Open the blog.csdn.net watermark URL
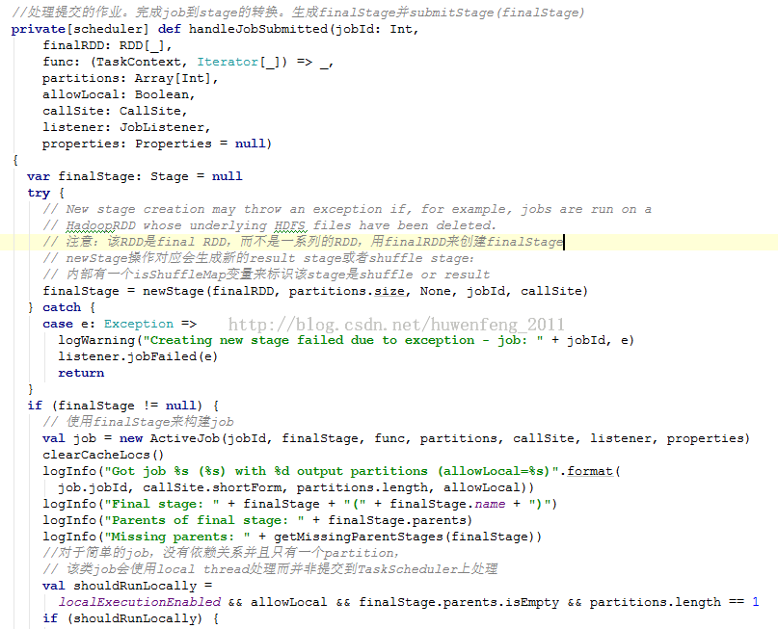 click(x=396, y=325)
